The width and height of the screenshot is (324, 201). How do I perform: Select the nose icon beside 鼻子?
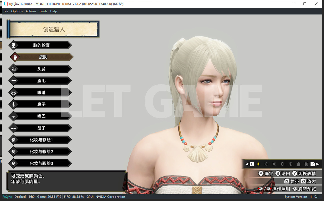14,104
